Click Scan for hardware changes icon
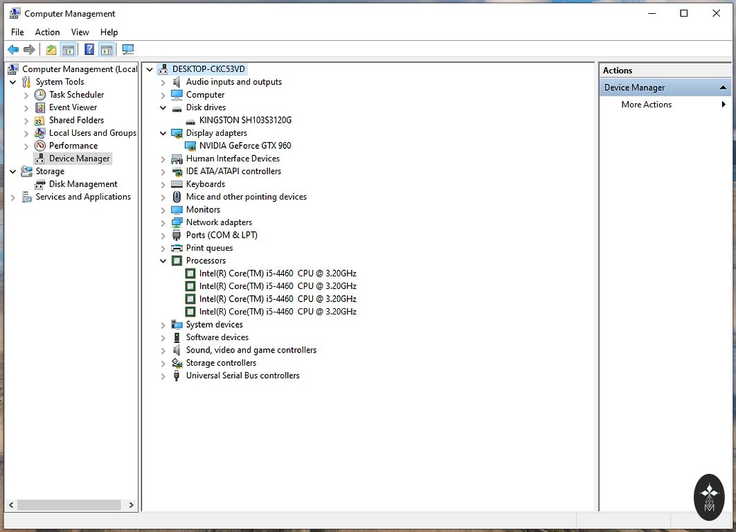This screenshot has height=532, width=736. 127,49
